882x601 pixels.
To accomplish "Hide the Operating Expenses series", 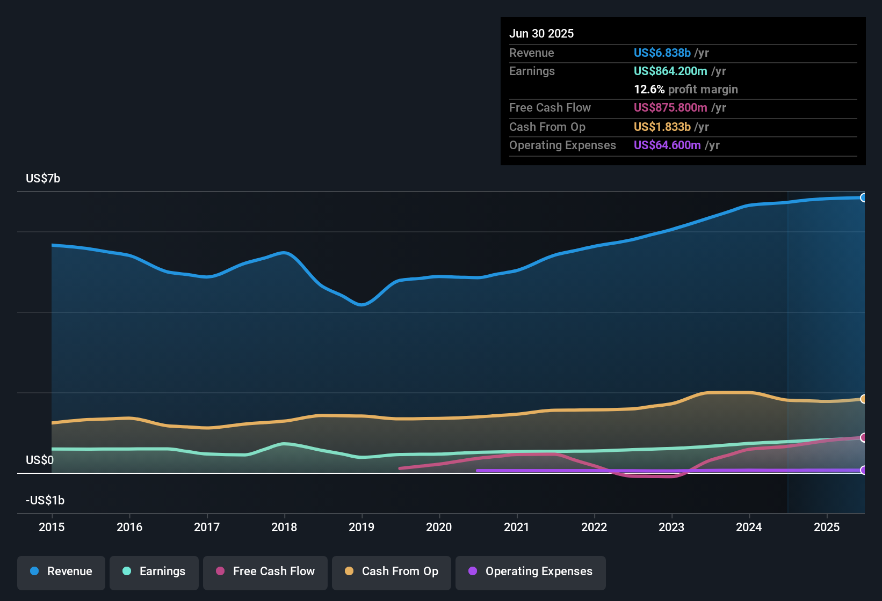I will click(x=531, y=571).
